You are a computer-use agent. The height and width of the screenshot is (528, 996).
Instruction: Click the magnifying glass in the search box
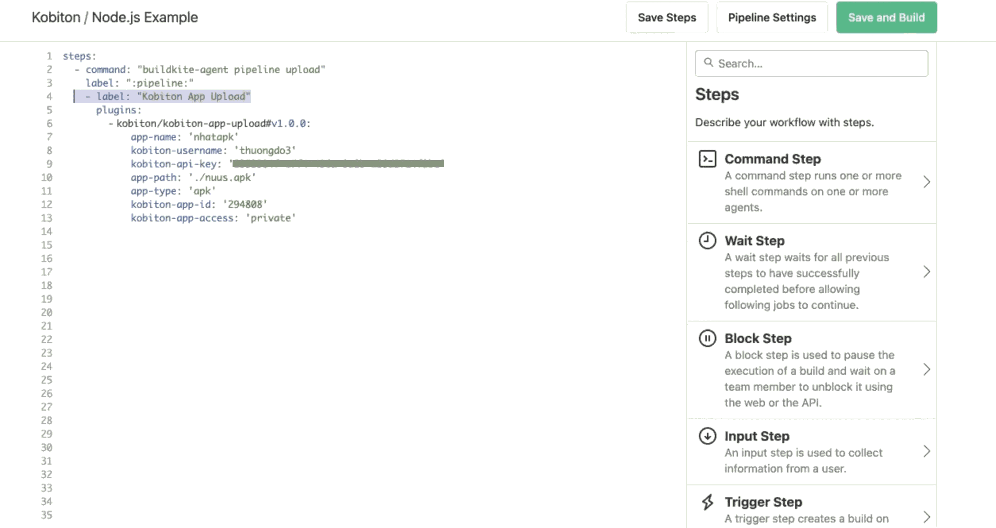click(x=709, y=63)
